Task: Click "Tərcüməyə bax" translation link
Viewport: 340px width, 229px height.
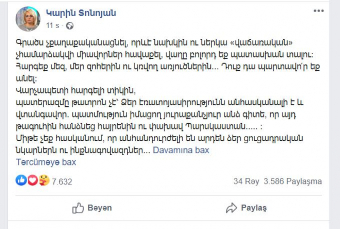Action: pyautogui.click(x=46, y=162)
